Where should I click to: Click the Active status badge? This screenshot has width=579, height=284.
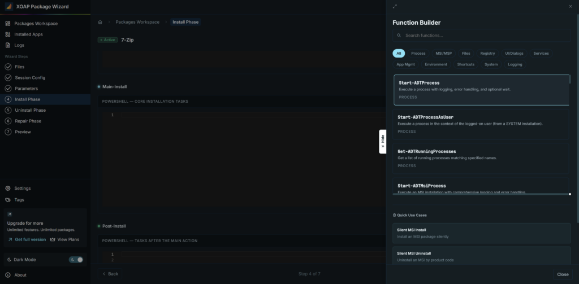click(107, 40)
